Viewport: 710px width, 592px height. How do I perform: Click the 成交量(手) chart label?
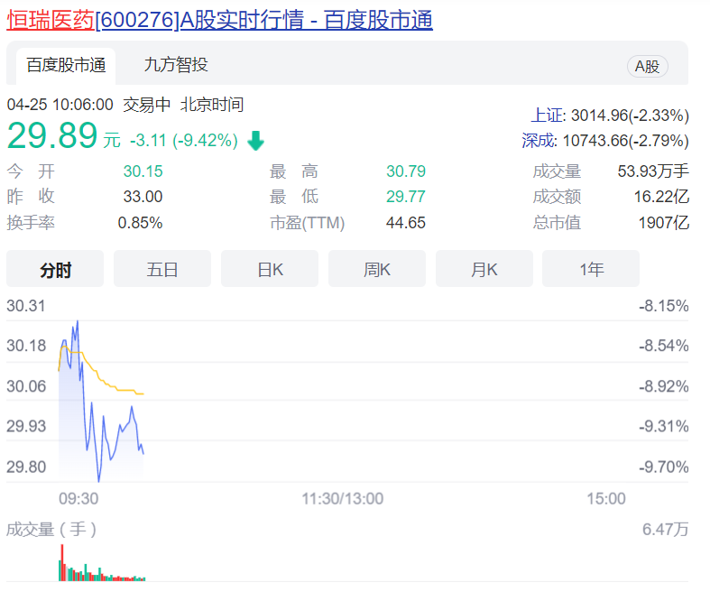[x=51, y=529]
